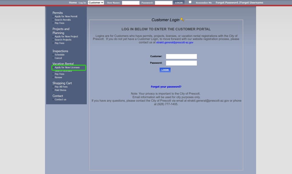Click the top bar LOGIN button
Image resolution: width=292 pixels, height=174 pixels.
pyautogui.click(x=179, y=3)
